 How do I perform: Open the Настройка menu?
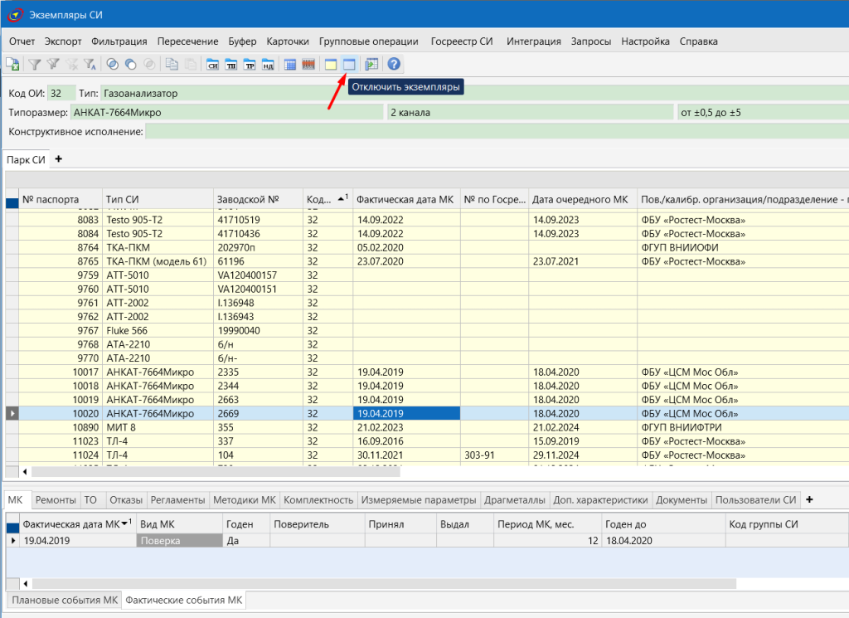645,41
